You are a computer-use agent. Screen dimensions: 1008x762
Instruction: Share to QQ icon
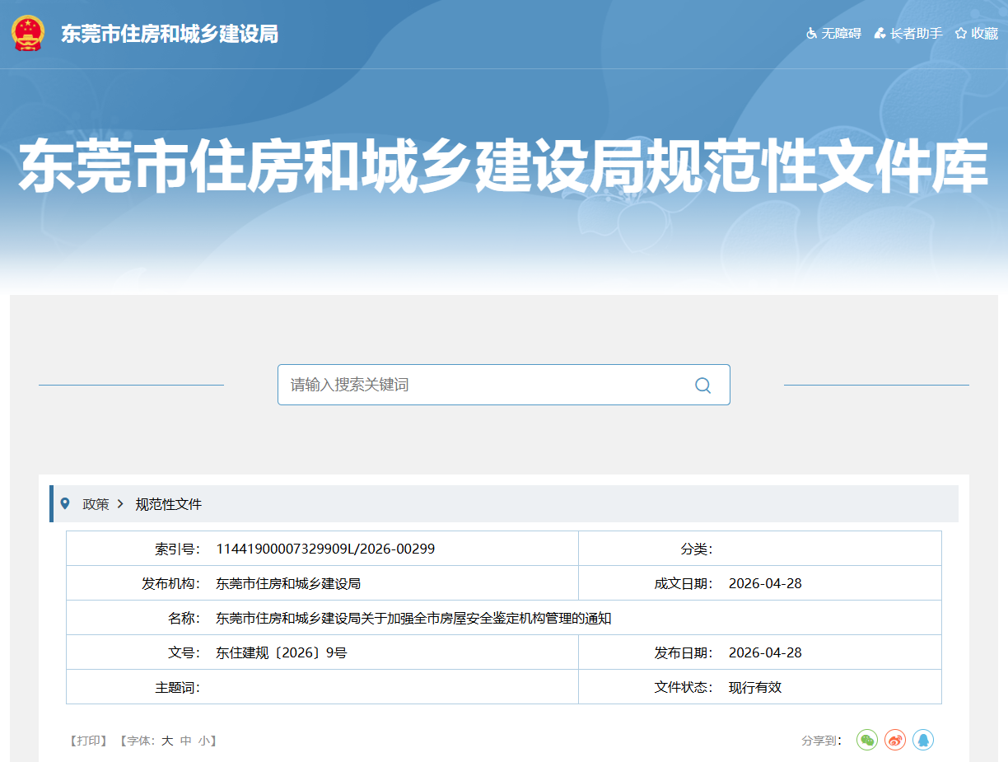[923, 740]
